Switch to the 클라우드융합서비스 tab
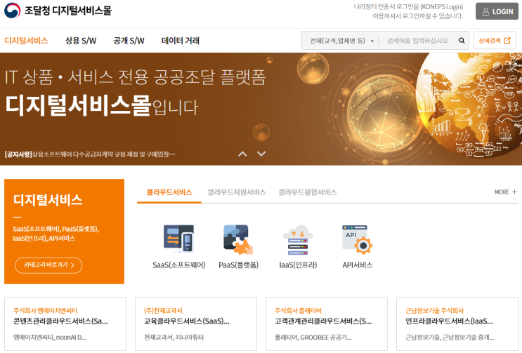 point(307,192)
